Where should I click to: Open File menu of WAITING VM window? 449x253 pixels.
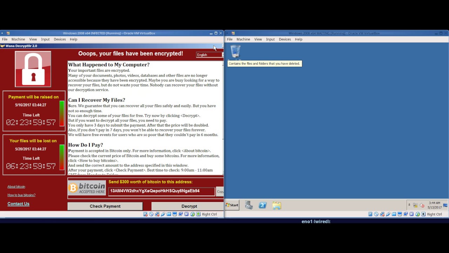230,39
